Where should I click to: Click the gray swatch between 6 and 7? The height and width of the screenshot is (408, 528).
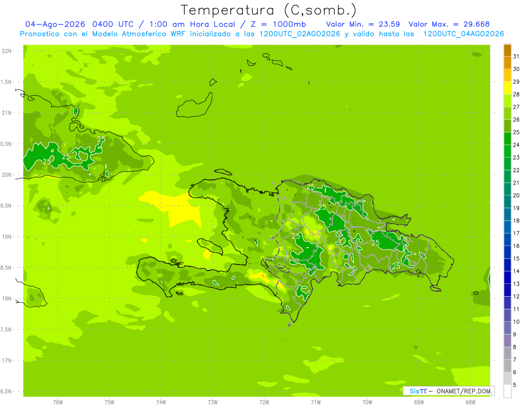pos(507,366)
